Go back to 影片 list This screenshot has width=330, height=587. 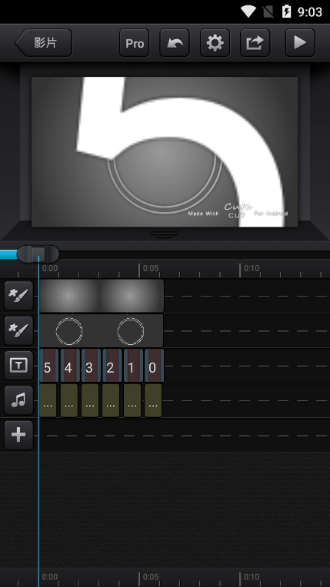[43, 43]
